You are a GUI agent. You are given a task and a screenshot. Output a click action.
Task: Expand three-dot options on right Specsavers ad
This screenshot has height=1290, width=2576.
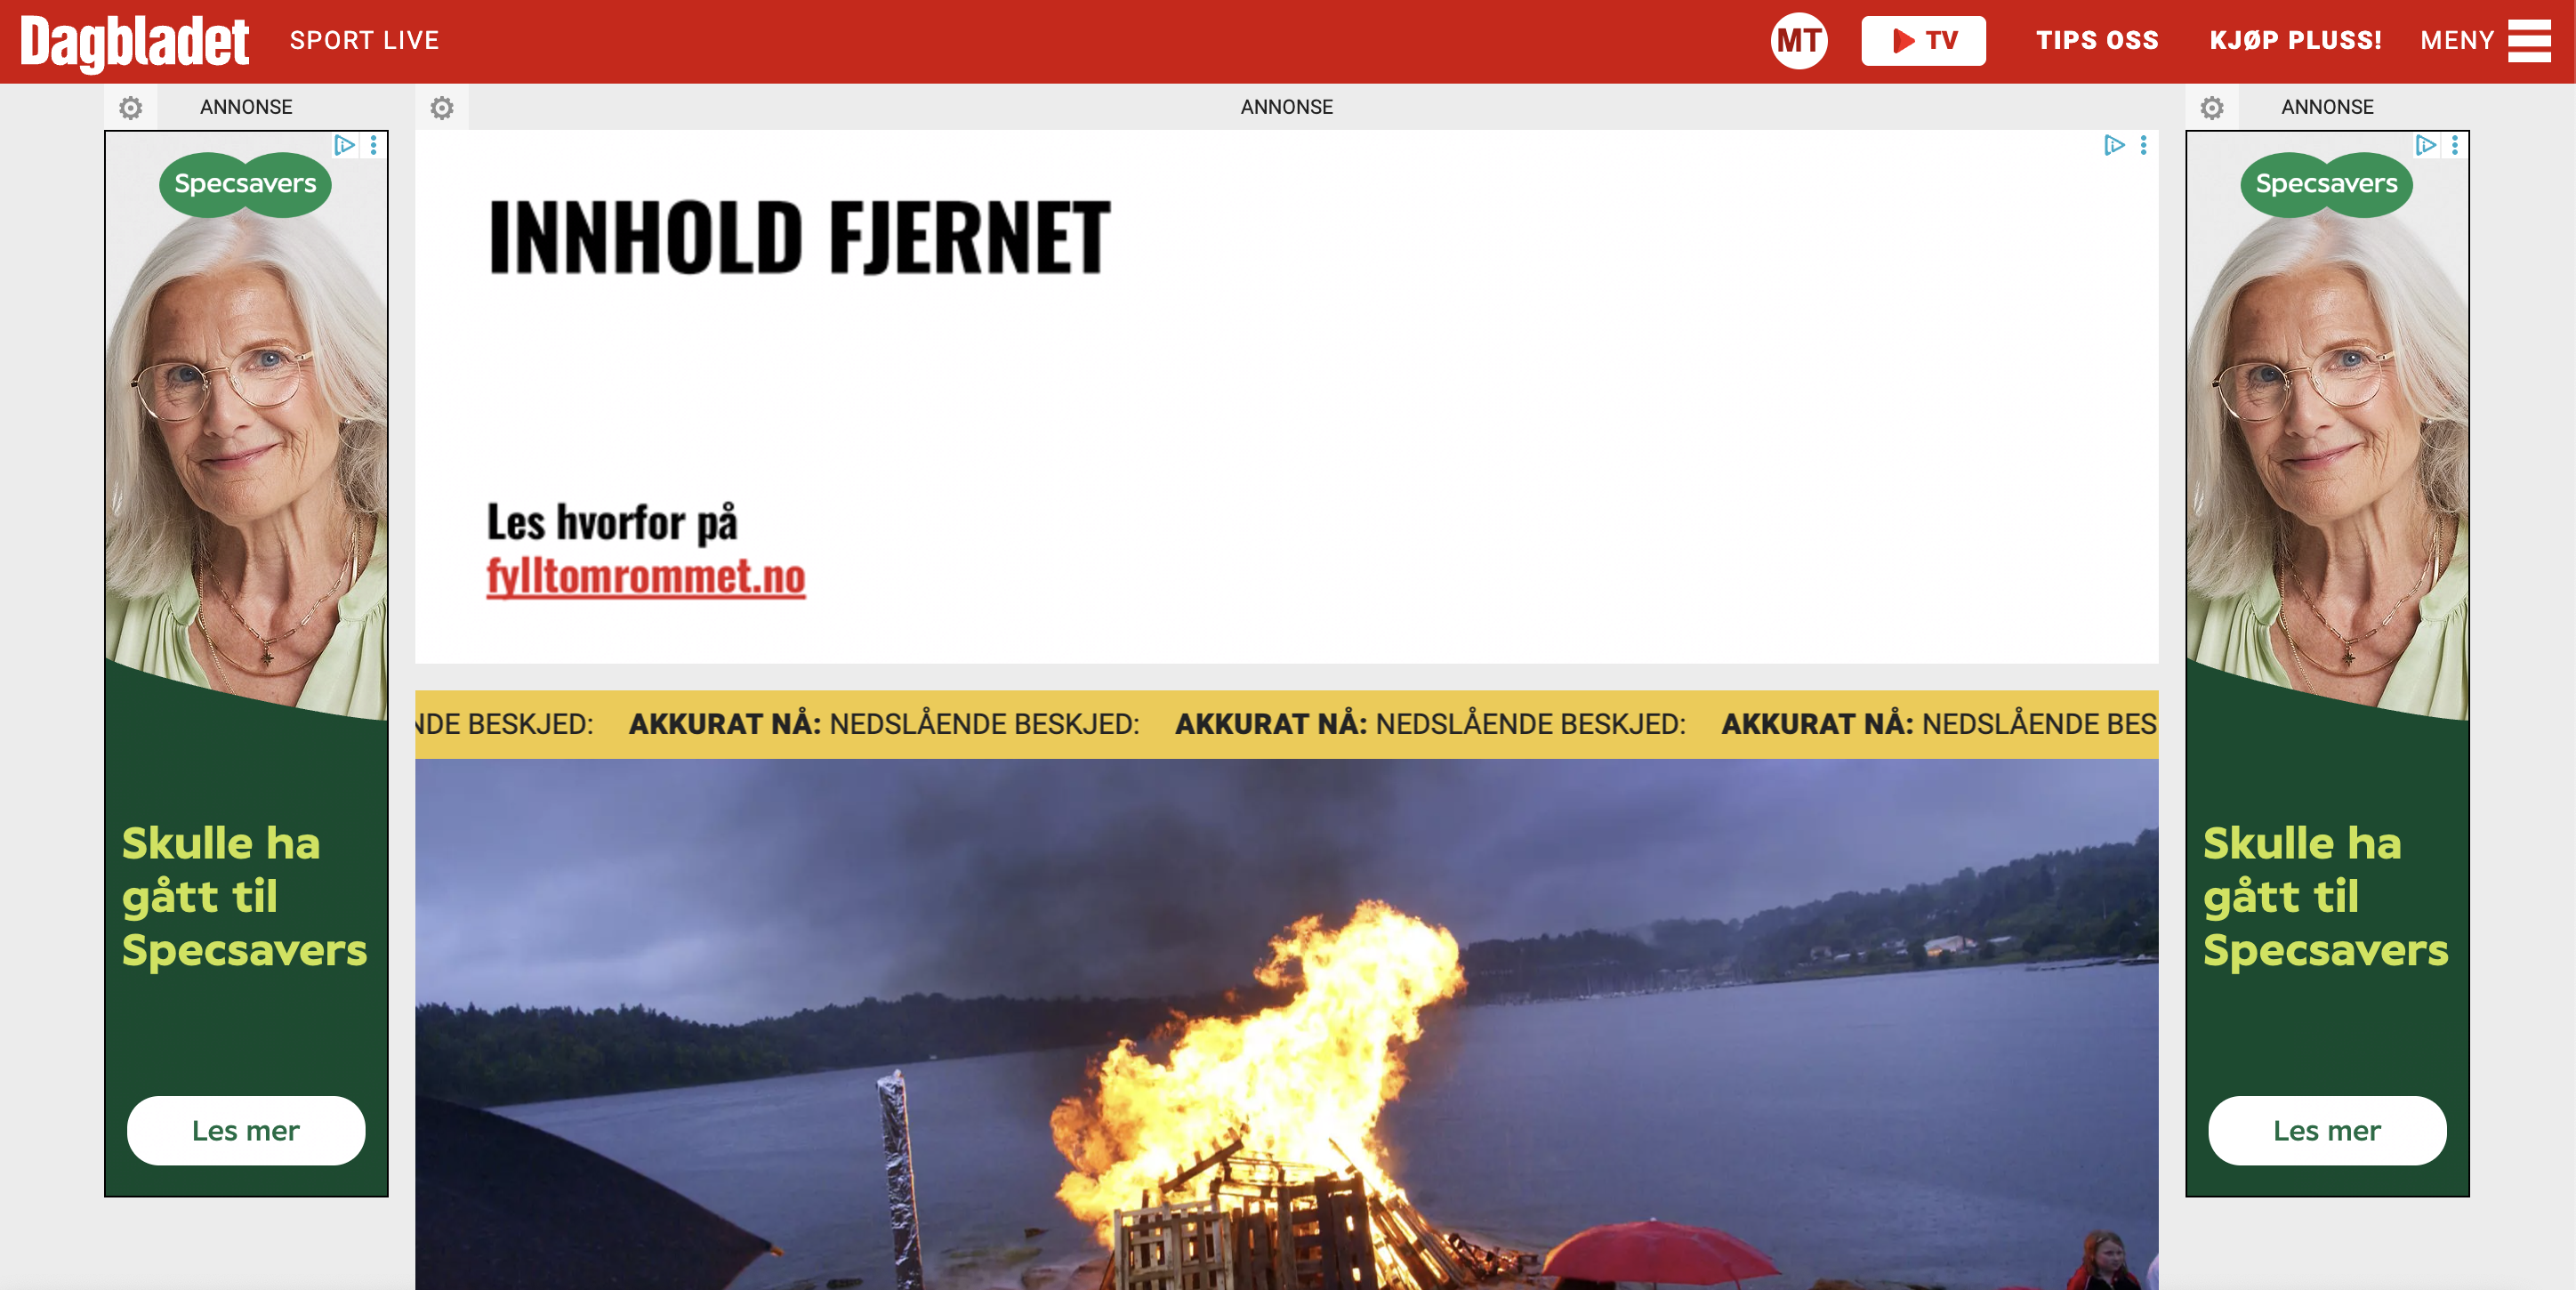tap(2455, 146)
